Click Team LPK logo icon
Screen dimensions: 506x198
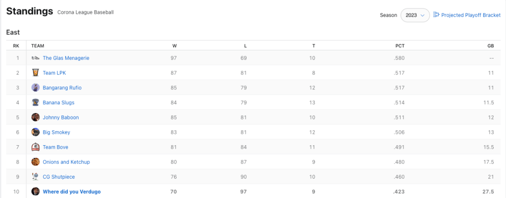click(x=35, y=73)
